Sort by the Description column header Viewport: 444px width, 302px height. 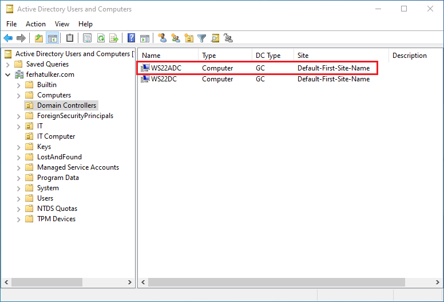point(416,56)
